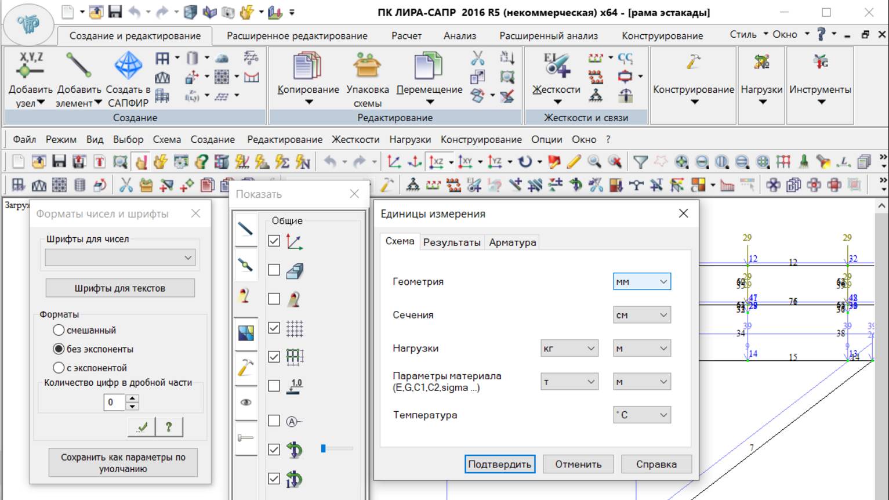Click the Инструменты ribbon icon
The width and height of the screenshot is (889, 500).
coord(820,61)
